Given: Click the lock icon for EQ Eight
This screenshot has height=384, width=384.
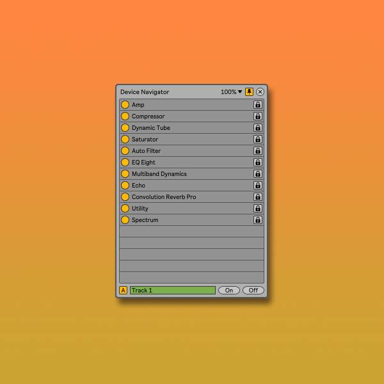Looking at the screenshot, I should click(258, 163).
